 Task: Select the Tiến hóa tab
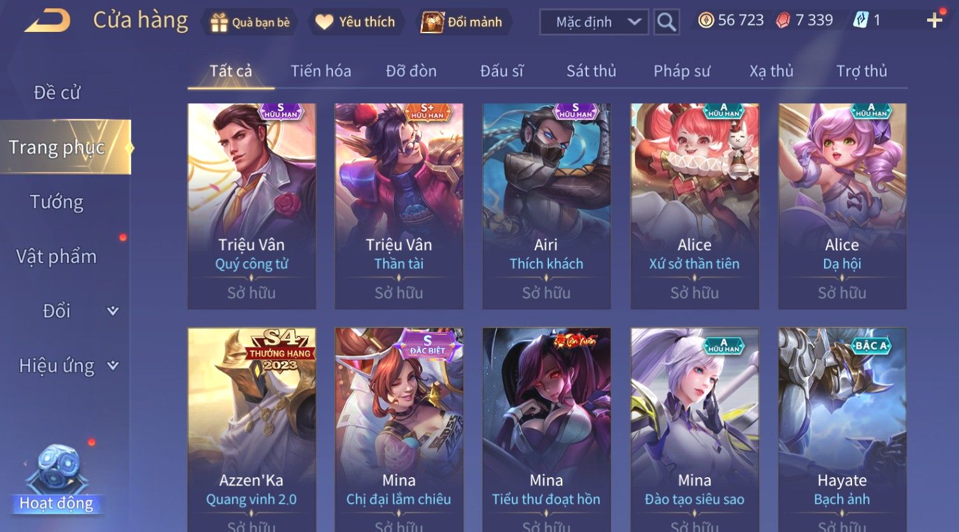click(x=321, y=71)
